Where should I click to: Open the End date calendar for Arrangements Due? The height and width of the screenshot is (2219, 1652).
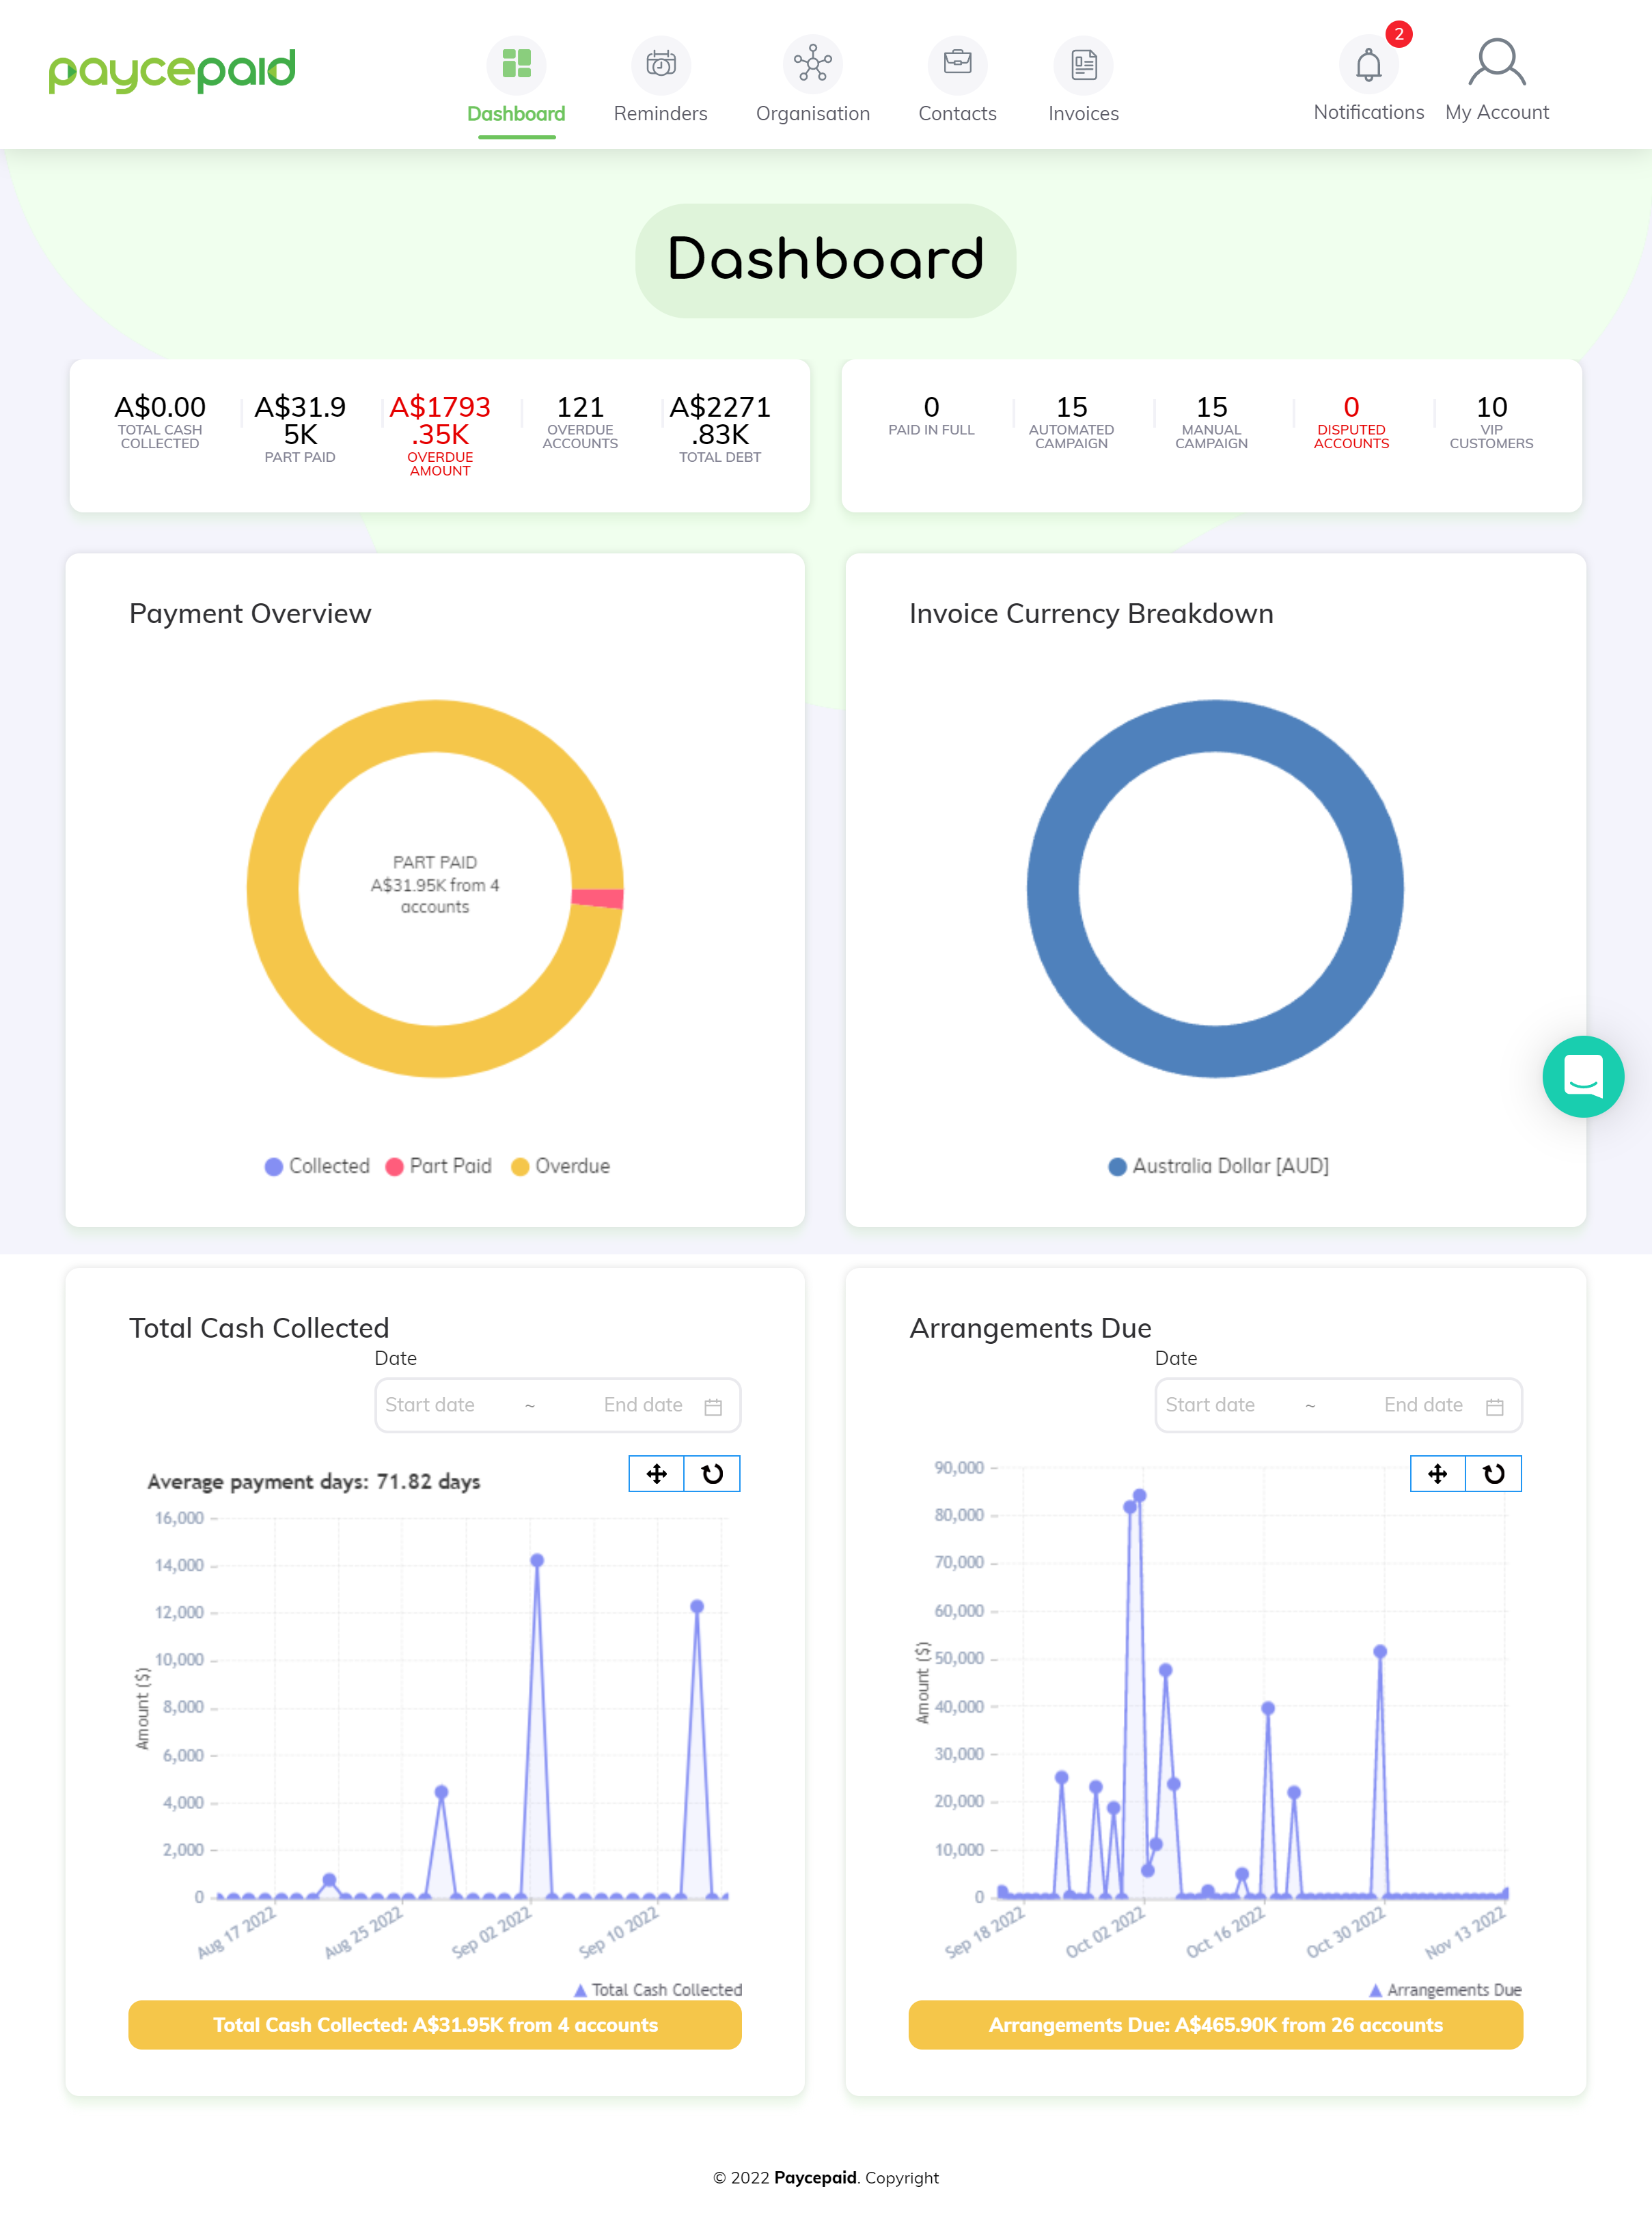coord(1493,1405)
